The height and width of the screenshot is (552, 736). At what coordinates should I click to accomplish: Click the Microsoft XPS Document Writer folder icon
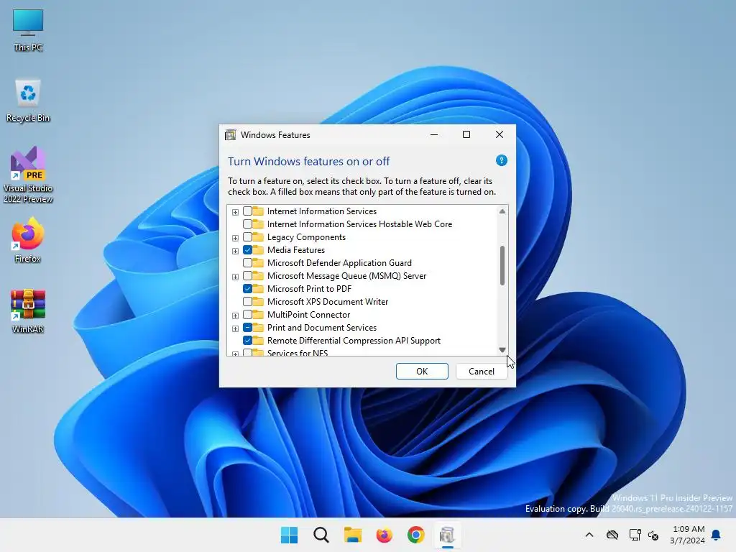pos(258,302)
